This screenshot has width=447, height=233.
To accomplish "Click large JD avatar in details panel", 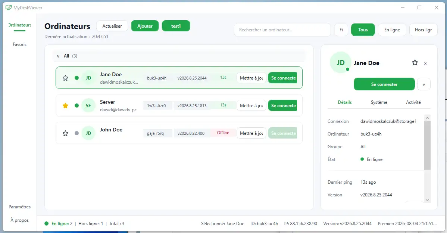I will click(x=340, y=62).
